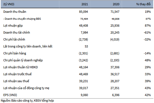154x103 pixels.
Task: Click the Chi phí tài chính label
Action: pyautogui.click(x=14, y=39)
